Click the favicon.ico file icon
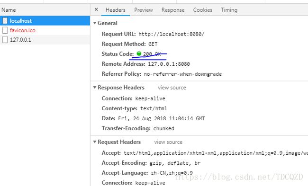 (x=5, y=30)
